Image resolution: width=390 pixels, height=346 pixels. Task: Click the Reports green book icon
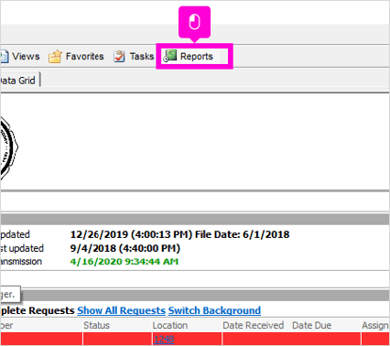click(170, 56)
